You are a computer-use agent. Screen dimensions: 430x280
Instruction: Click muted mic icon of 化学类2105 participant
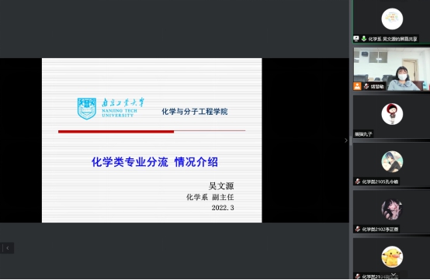(x=358, y=181)
